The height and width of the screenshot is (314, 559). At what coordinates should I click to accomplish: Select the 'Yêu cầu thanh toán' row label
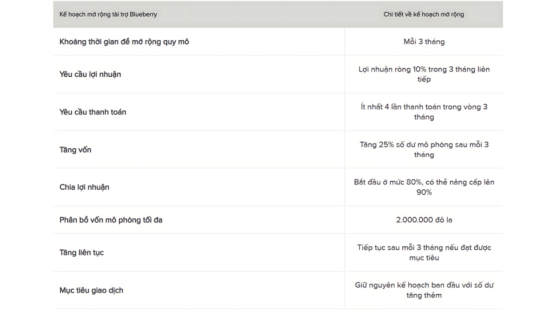click(x=93, y=112)
